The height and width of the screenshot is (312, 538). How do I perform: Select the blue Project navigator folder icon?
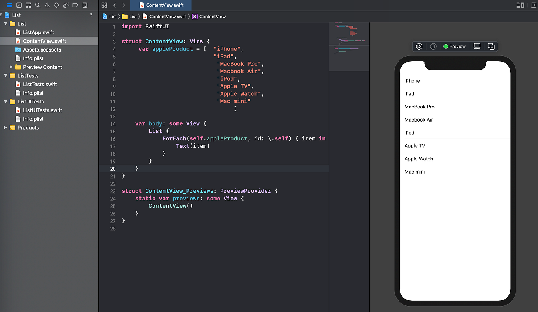coord(9,5)
